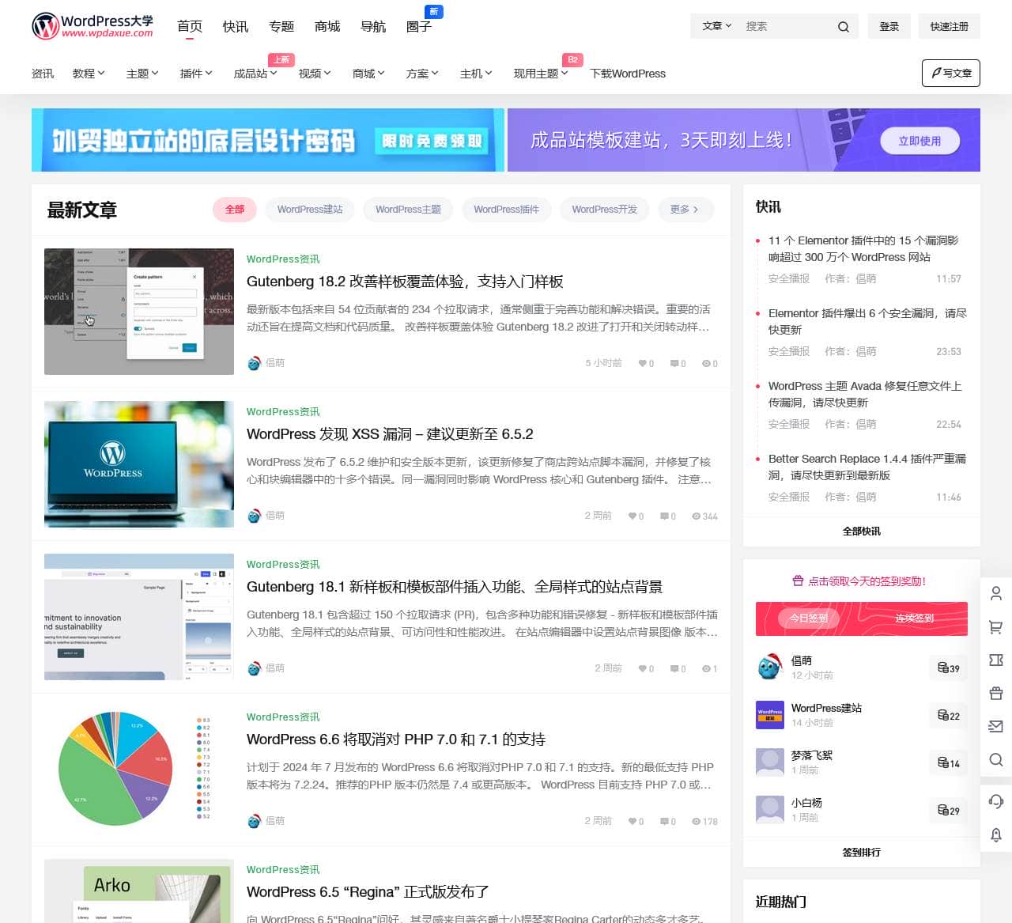Open 导航 in top navigation
This screenshot has height=923, width=1012.
(373, 27)
